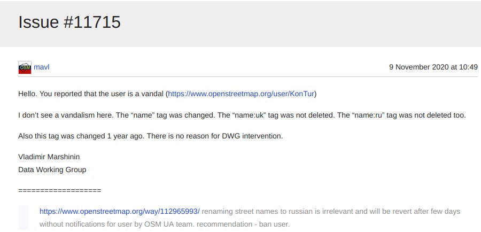Click the Data Working Group signature line

(52, 169)
